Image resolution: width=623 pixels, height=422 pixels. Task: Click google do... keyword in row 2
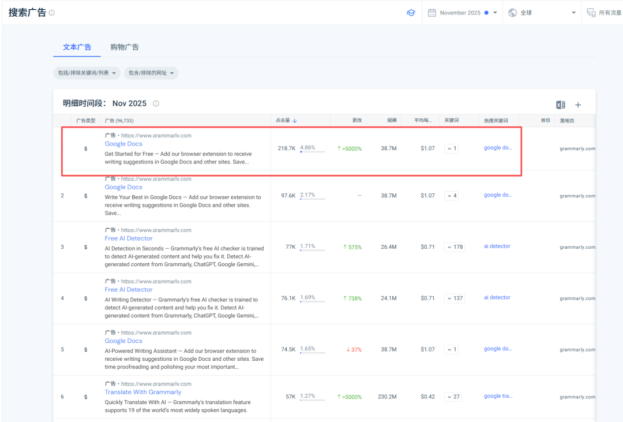[x=498, y=195]
